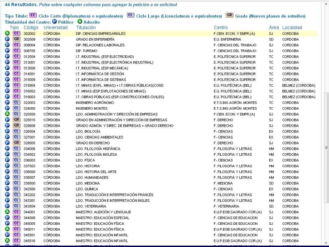Sort by the Centro column header
329x247 pixels.
[221, 27]
